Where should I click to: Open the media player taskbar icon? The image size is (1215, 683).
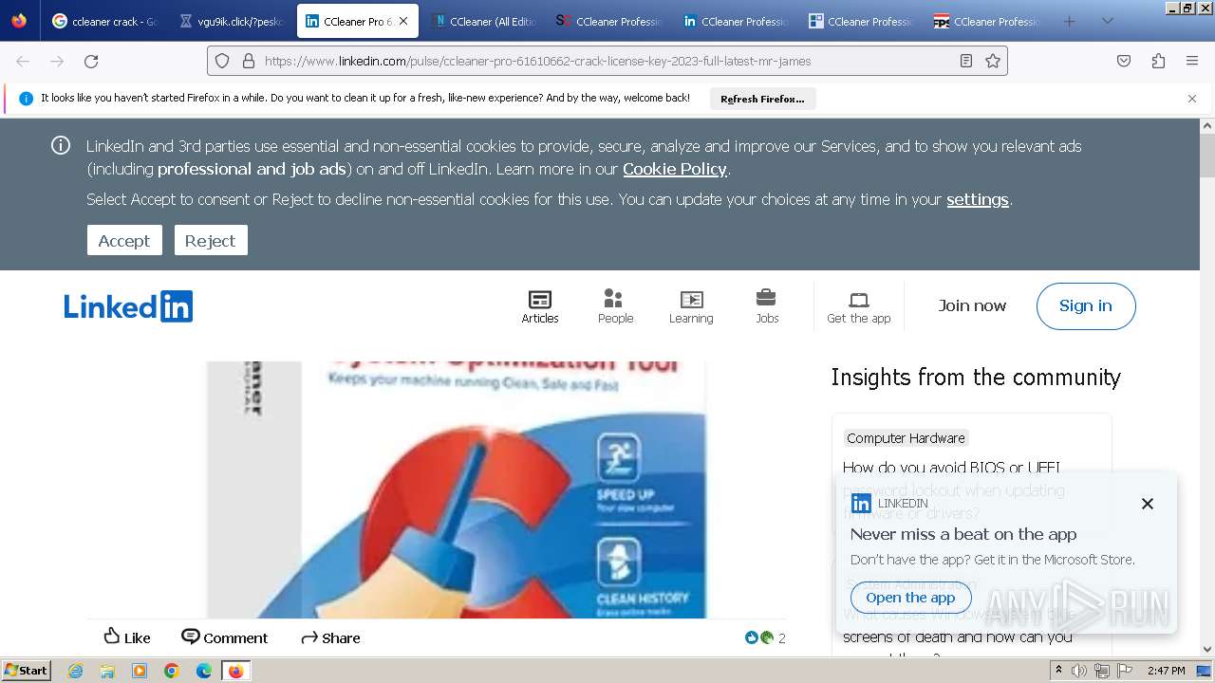point(140,671)
